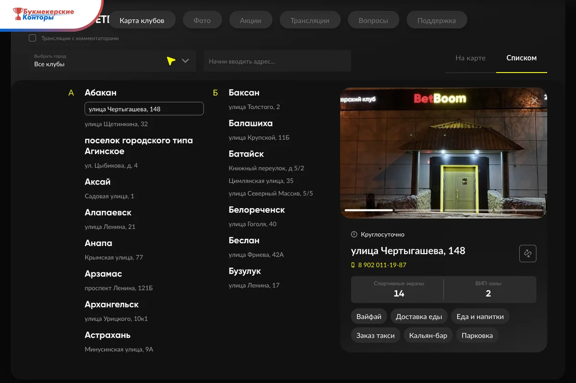Open the Поддержка section
Viewport: 576px width, 383px height.
tap(436, 21)
